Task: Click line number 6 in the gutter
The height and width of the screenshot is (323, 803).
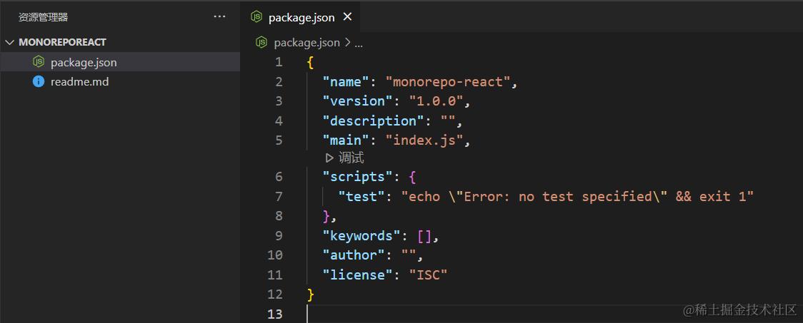Action: tap(278, 177)
